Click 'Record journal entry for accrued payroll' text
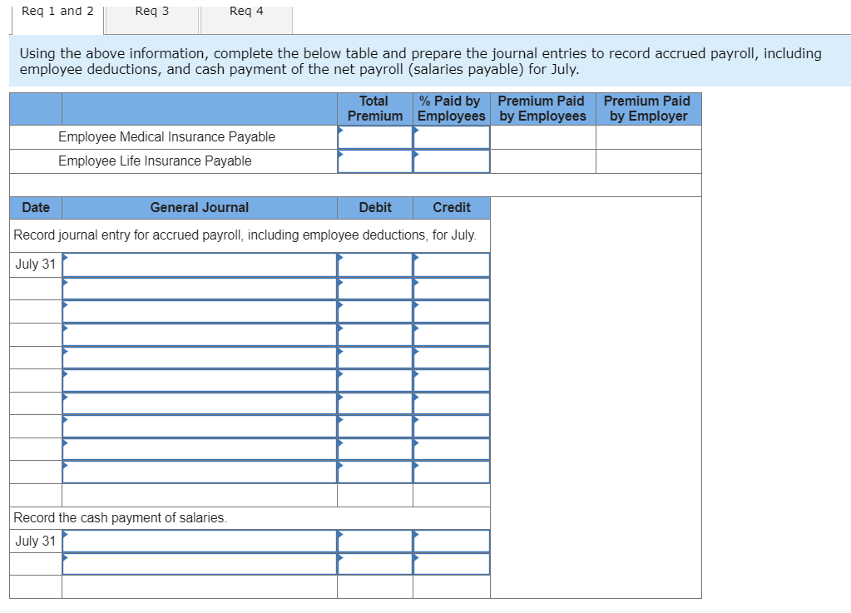Viewport: 851px width, 613px height. [x=245, y=235]
